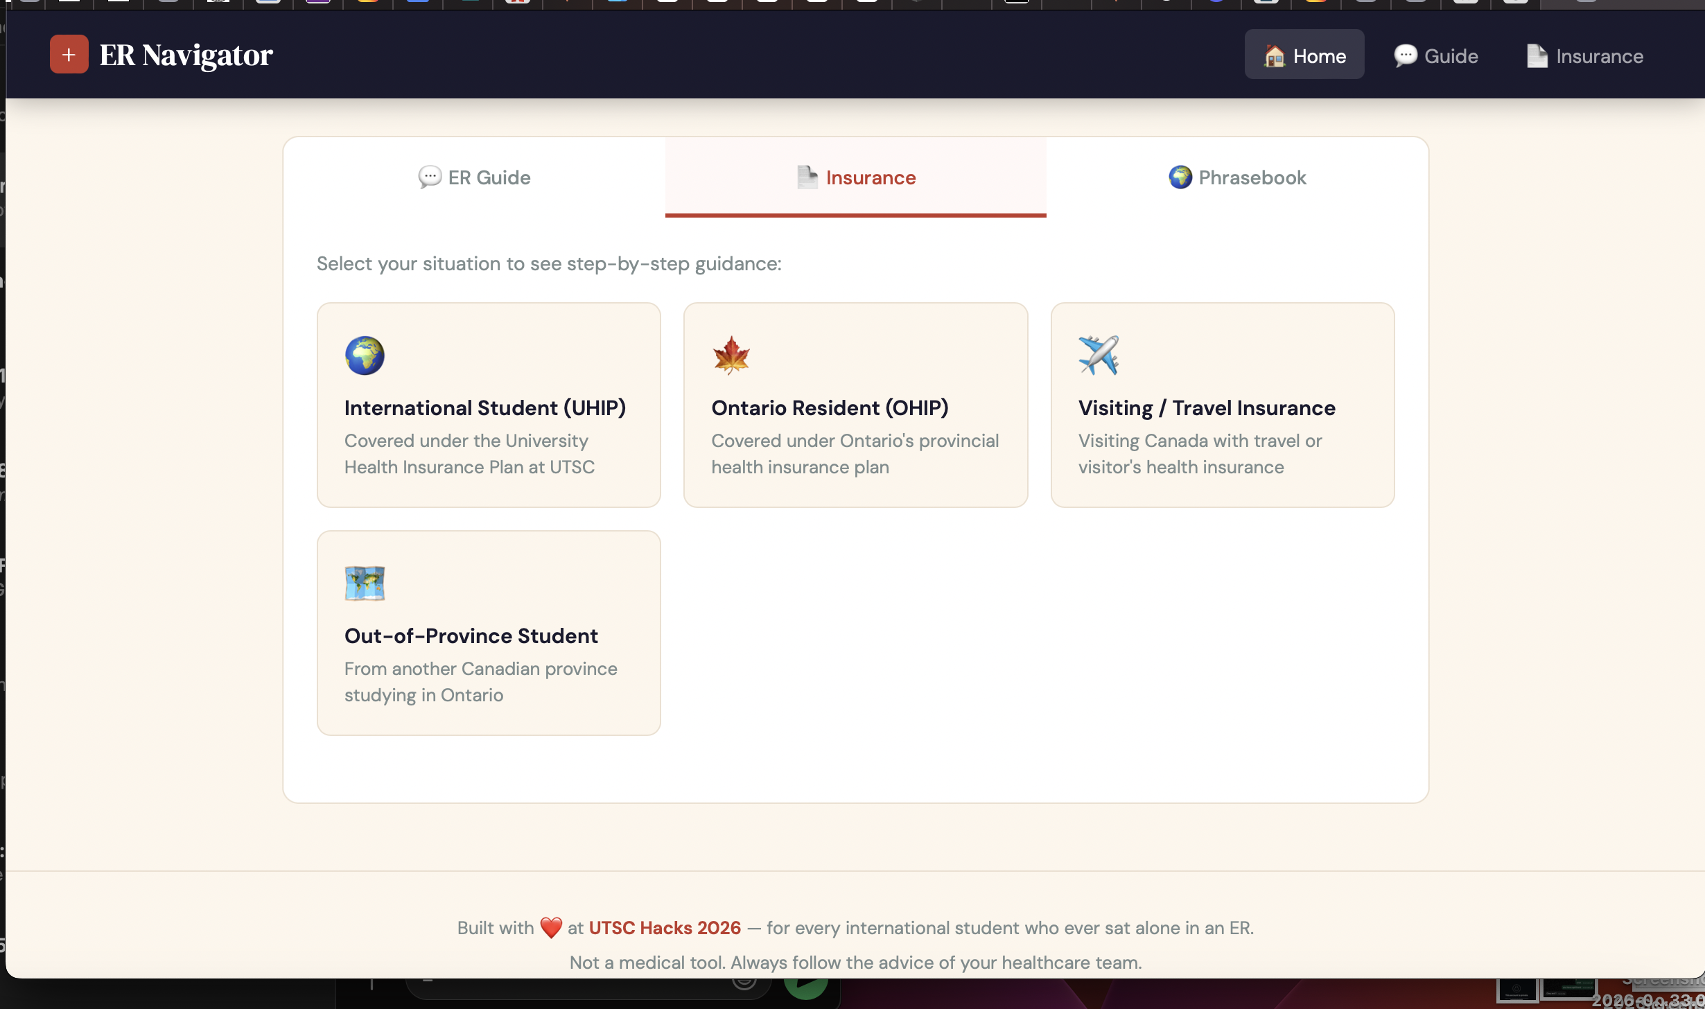Click the globe icon in Phrasebook tab
This screenshot has height=1009, width=1705.
click(x=1180, y=177)
